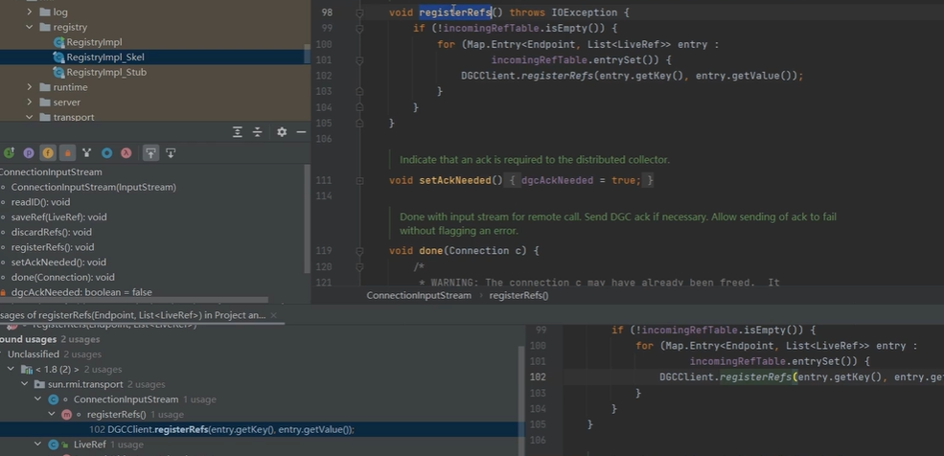Hide the Structure panel with minimize dash
The width and height of the screenshot is (944, 456).
pyautogui.click(x=301, y=132)
